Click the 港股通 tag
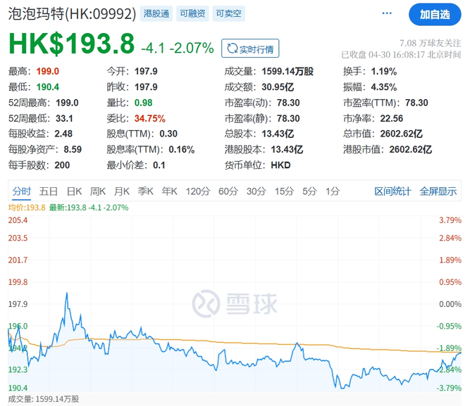The image size is (465, 406). tap(156, 14)
